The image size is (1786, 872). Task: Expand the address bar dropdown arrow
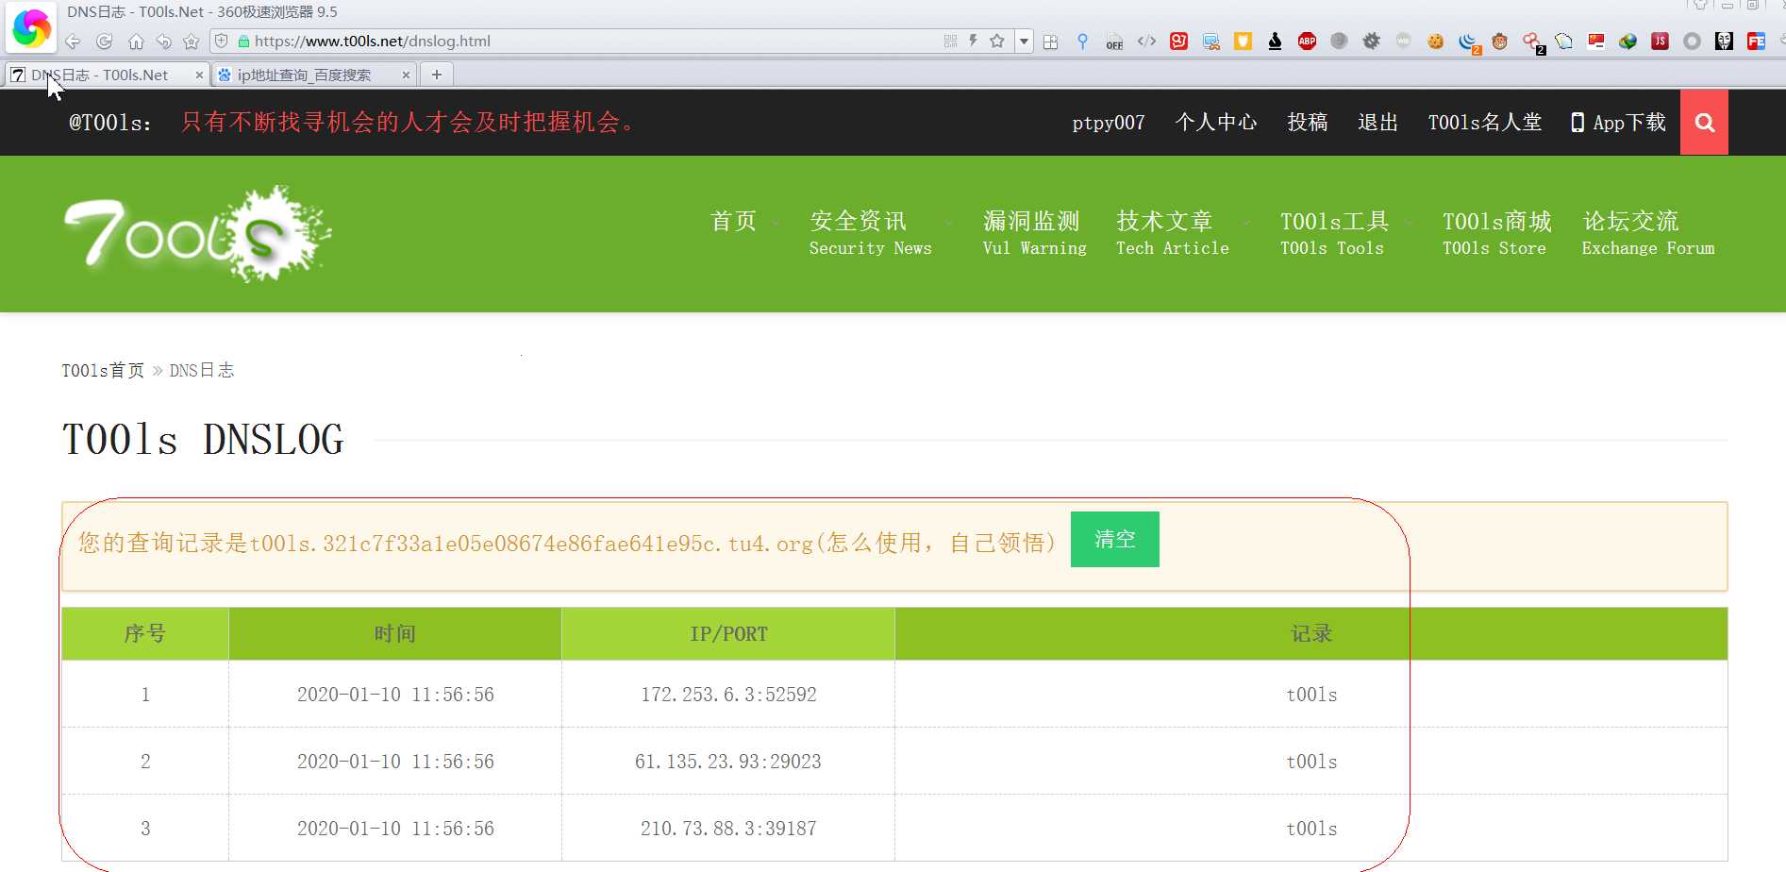click(1024, 42)
